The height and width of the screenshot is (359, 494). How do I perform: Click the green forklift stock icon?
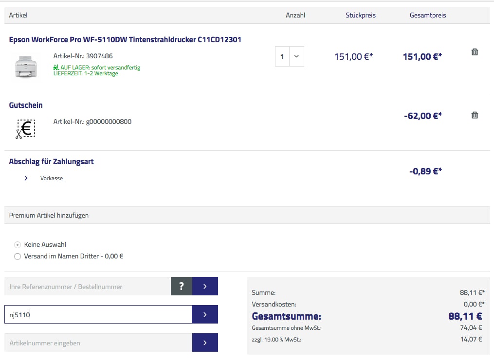(x=56, y=68)
